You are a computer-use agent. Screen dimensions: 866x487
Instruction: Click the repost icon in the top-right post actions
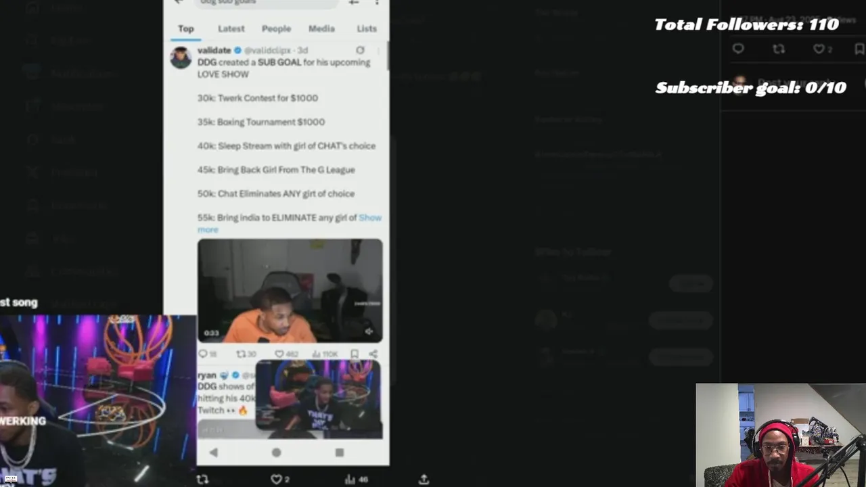779,49
